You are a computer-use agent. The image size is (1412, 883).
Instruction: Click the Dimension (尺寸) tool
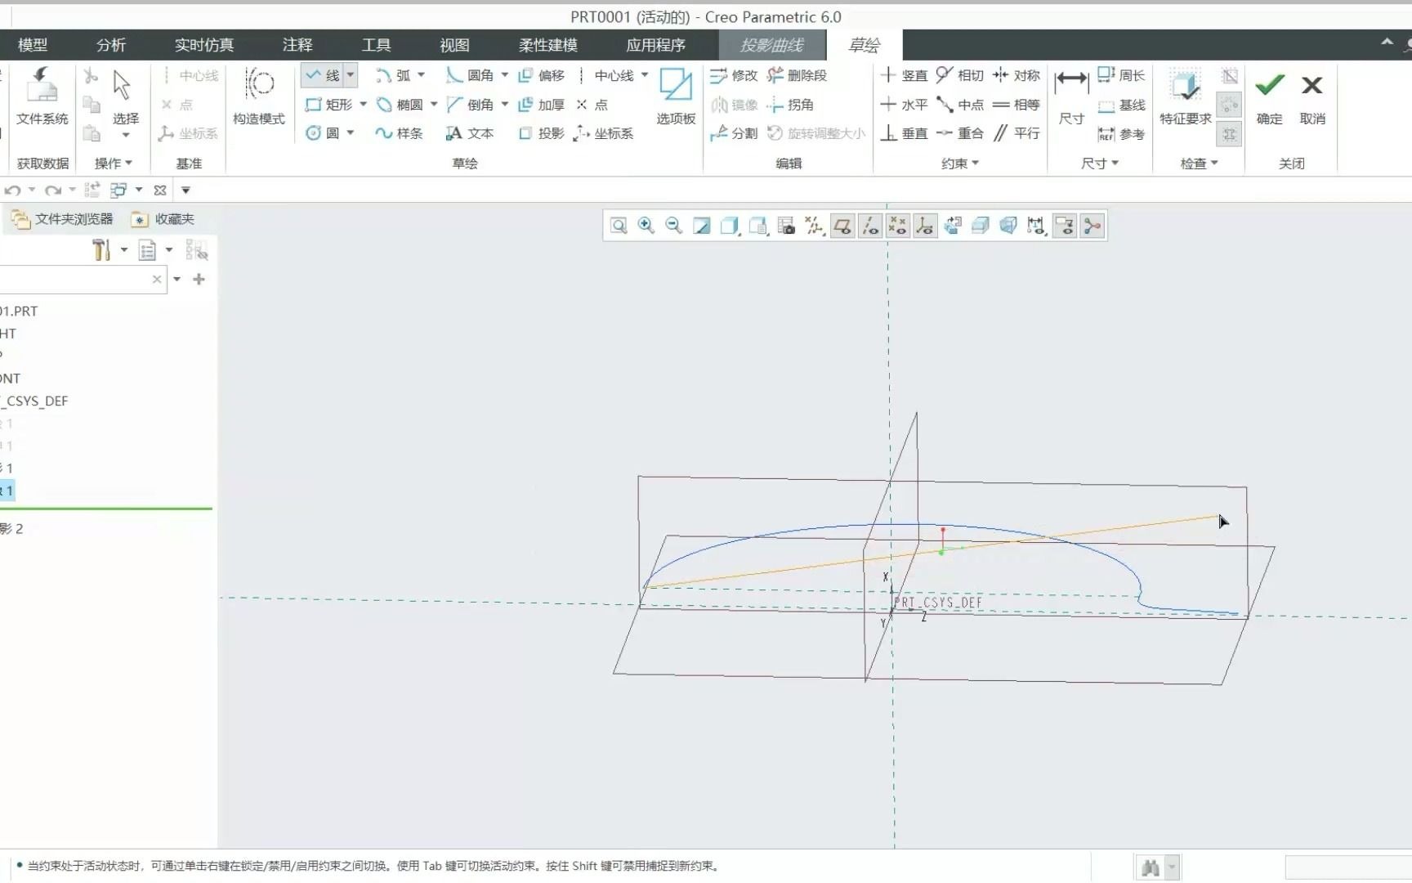point(1071,96)
